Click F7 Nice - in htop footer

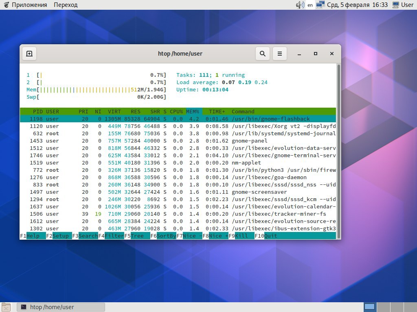tap(189, 236)
